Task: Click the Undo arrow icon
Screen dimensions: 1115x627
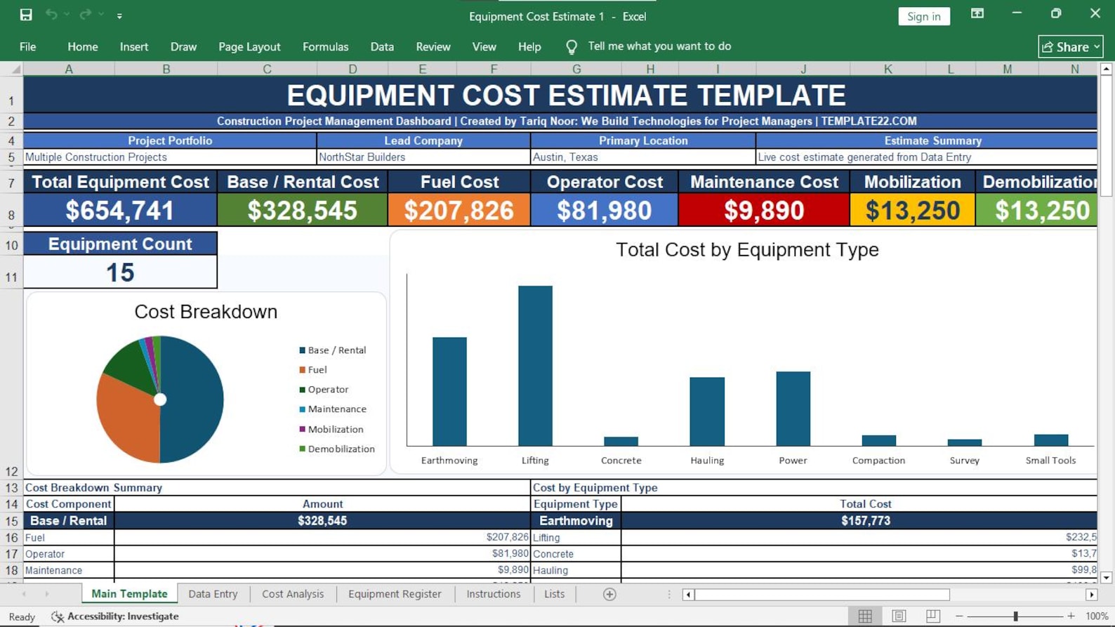Action: (x=51, y=15)
